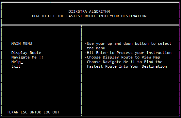Click the blinking cursor after Help
181x118 pixels.
[22, 63]
